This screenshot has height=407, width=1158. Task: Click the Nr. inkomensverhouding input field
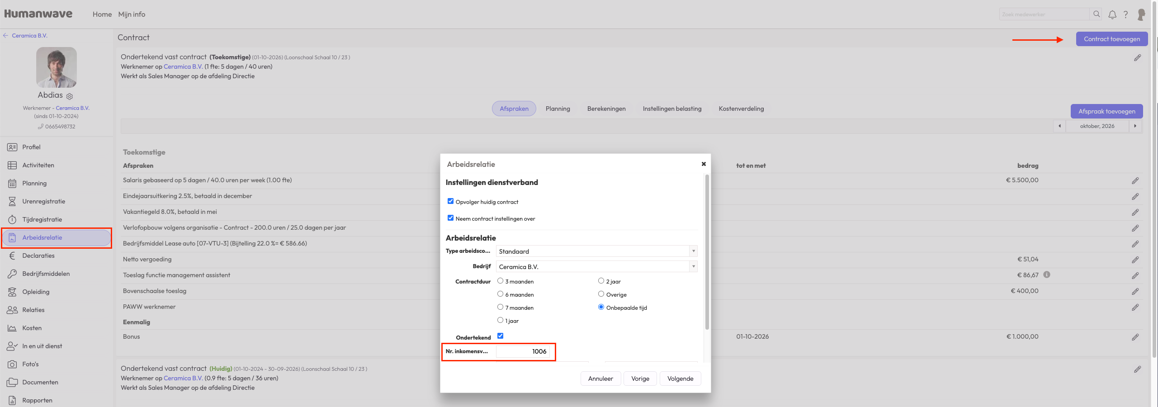pyautogui.click(x=523, y=351)
